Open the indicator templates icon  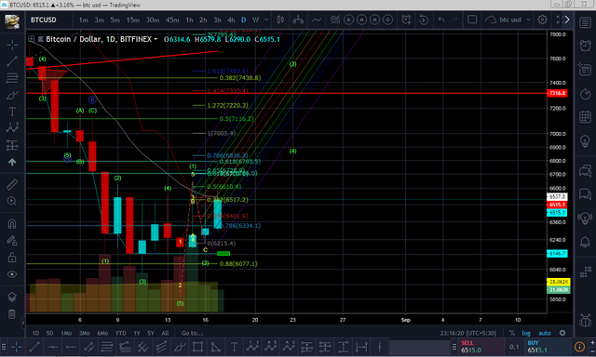click(334, 20)
